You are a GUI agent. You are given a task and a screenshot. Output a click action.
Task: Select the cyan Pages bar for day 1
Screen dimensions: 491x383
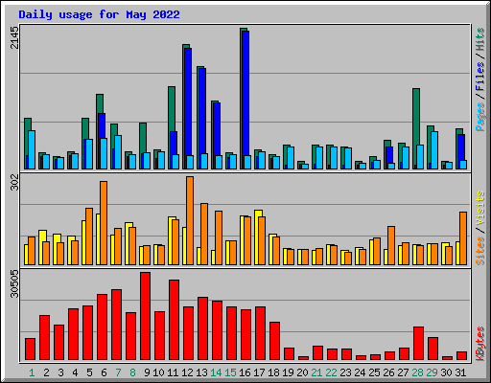point(32,149)
